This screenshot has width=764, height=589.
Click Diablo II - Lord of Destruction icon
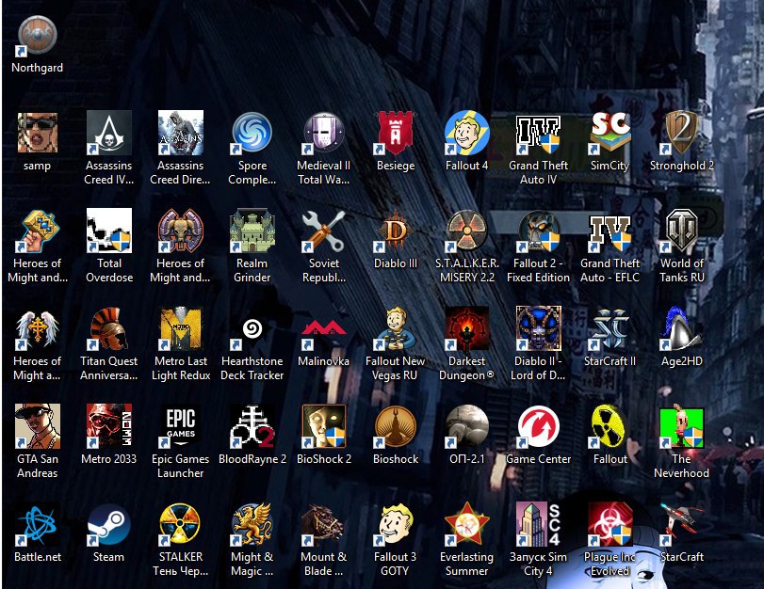tap(539, 328)
